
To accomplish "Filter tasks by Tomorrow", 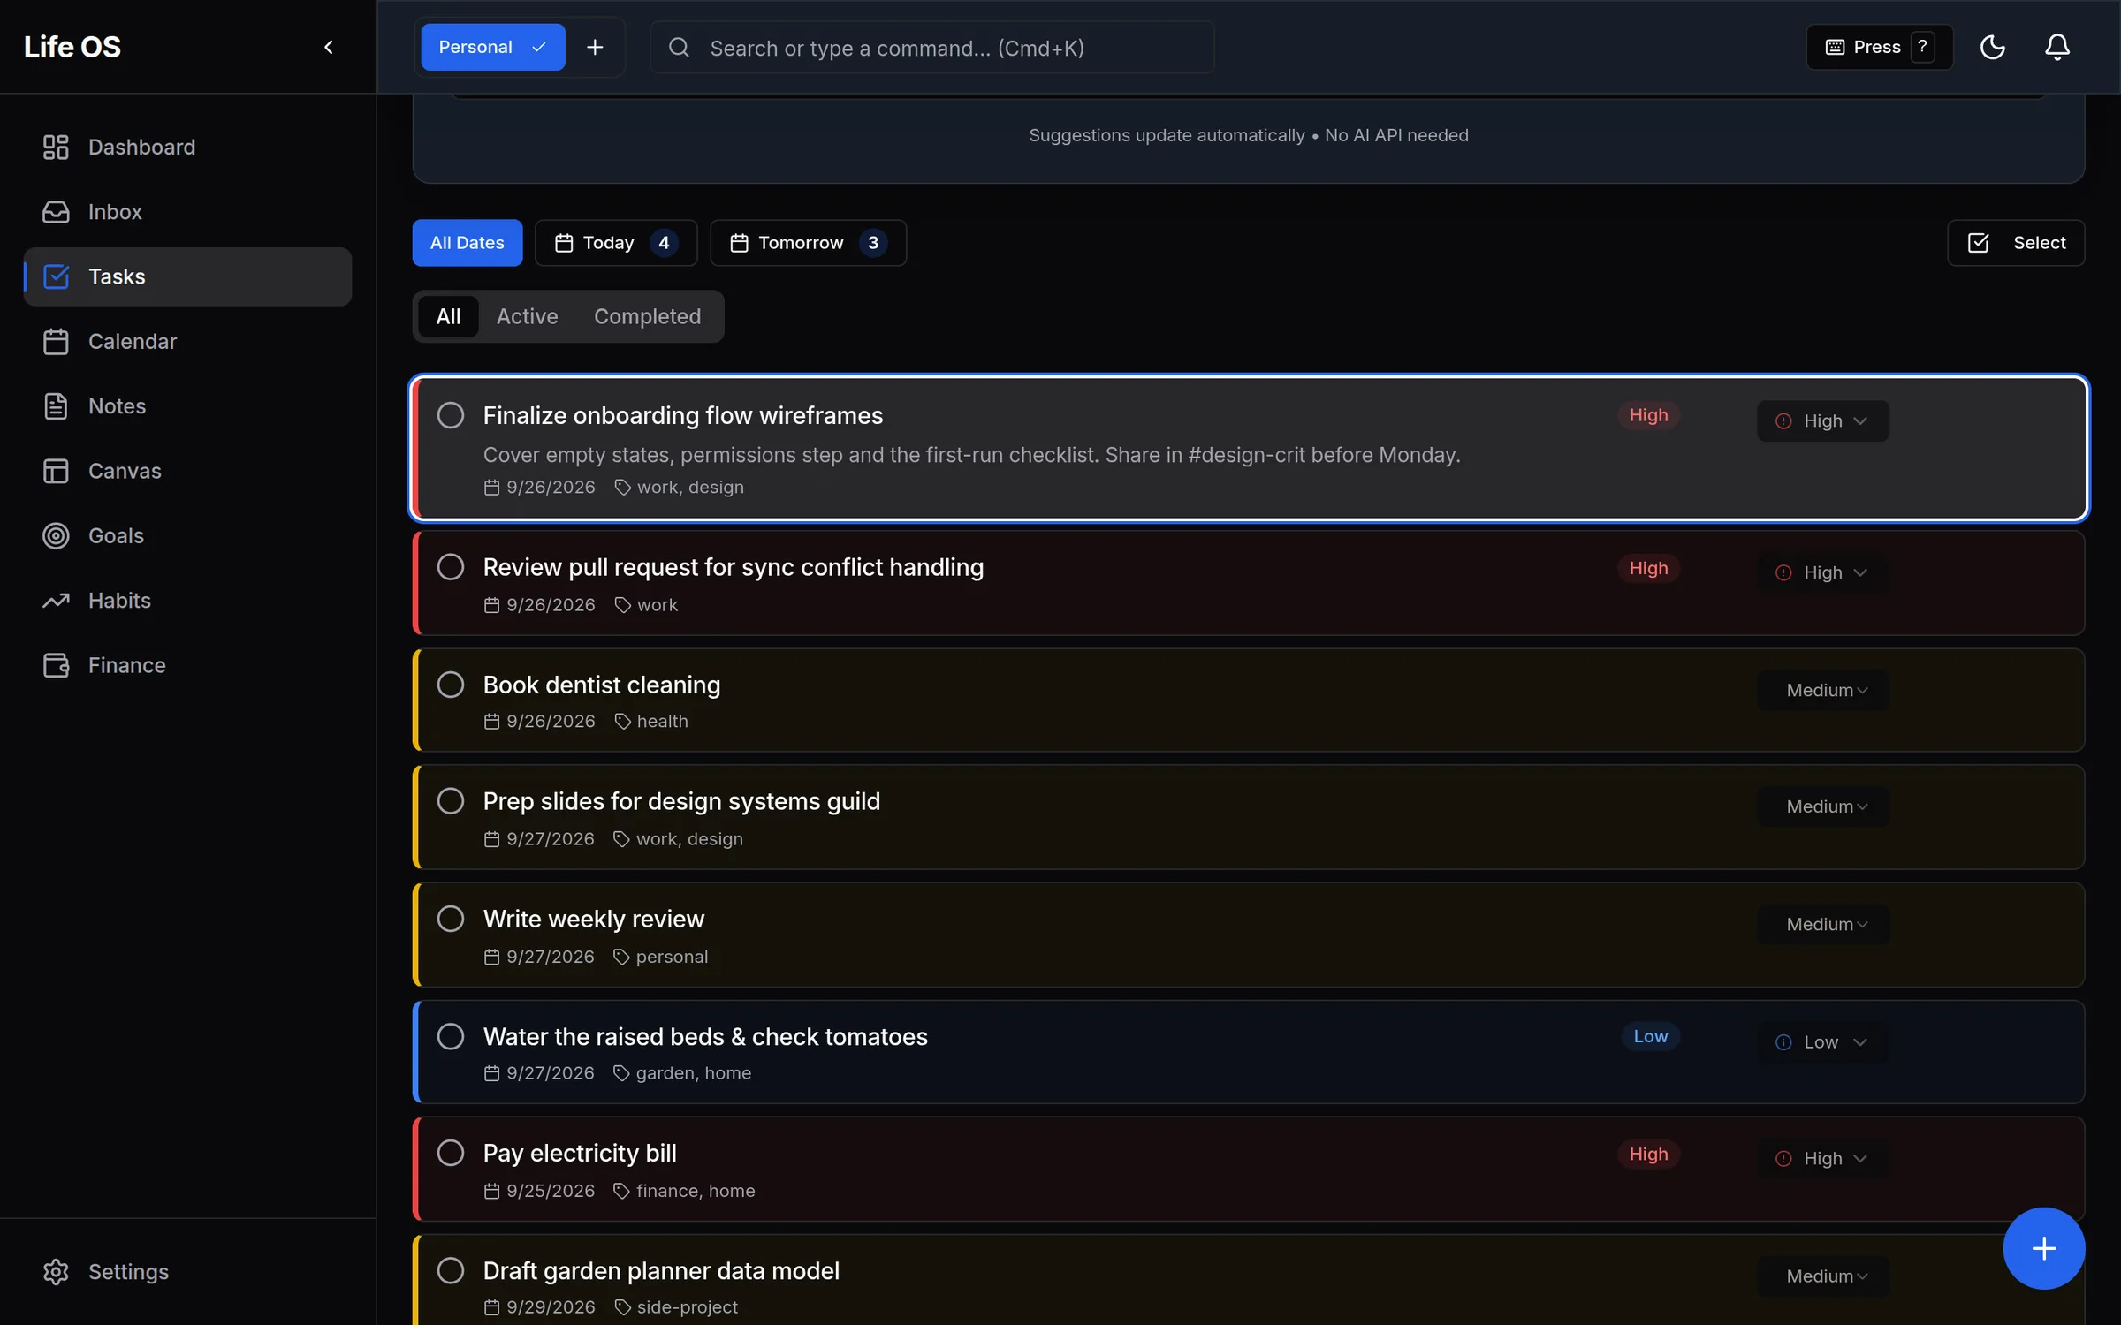I will coord(808,243).
